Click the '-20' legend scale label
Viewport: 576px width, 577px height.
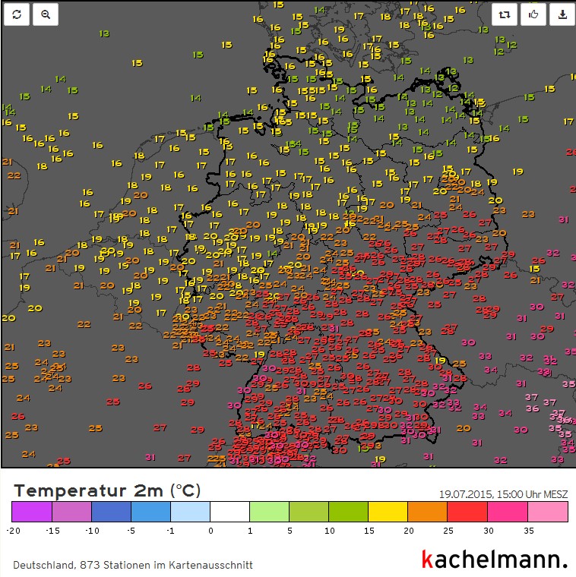point(13,531)
